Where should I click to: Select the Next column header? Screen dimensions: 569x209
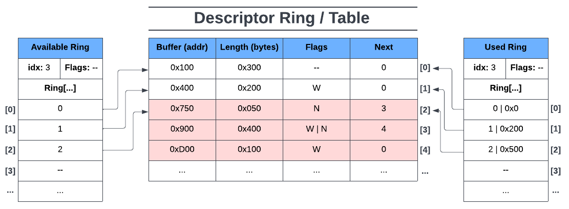(x=384, y=48)
